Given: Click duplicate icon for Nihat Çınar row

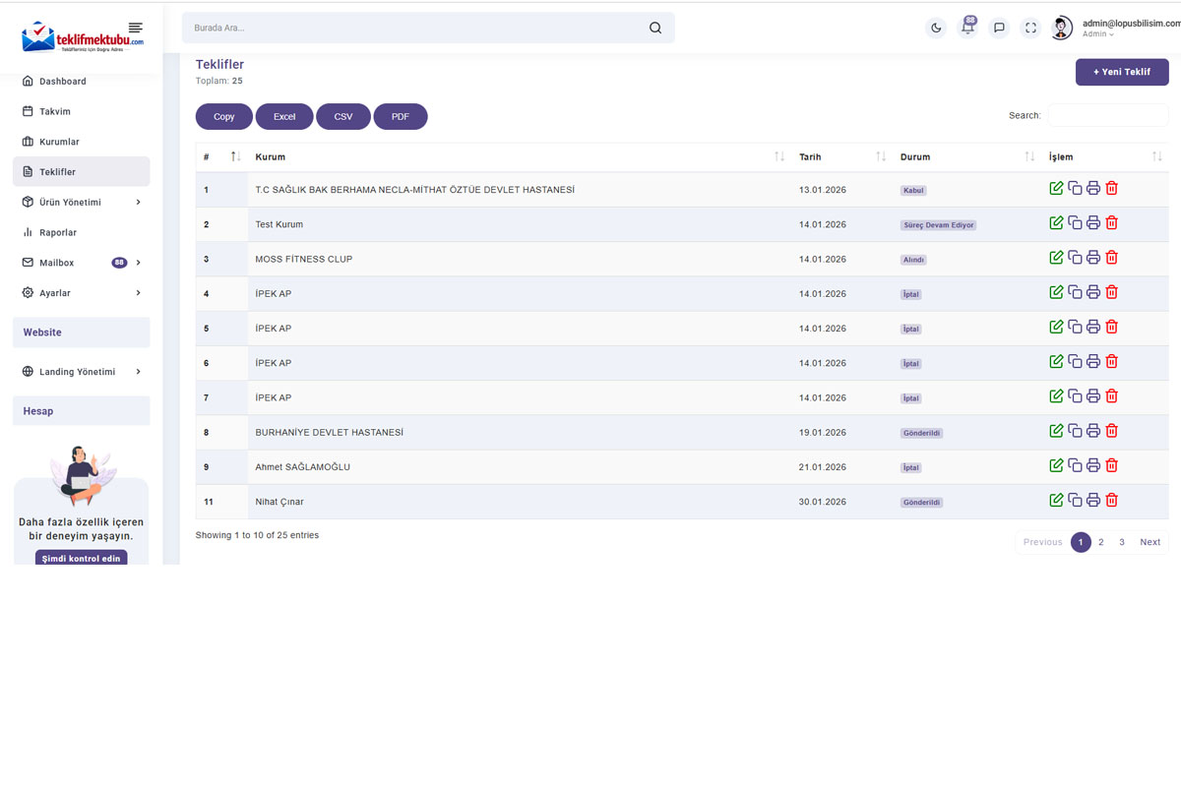Looking at the screenshot, I should 1075,501.
